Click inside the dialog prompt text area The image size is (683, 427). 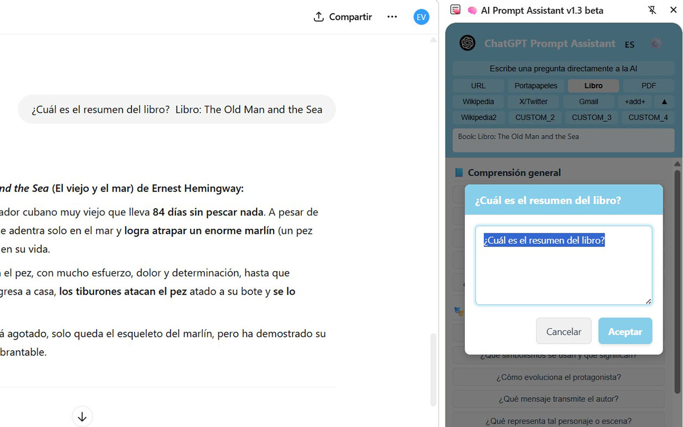click(563, 265)
